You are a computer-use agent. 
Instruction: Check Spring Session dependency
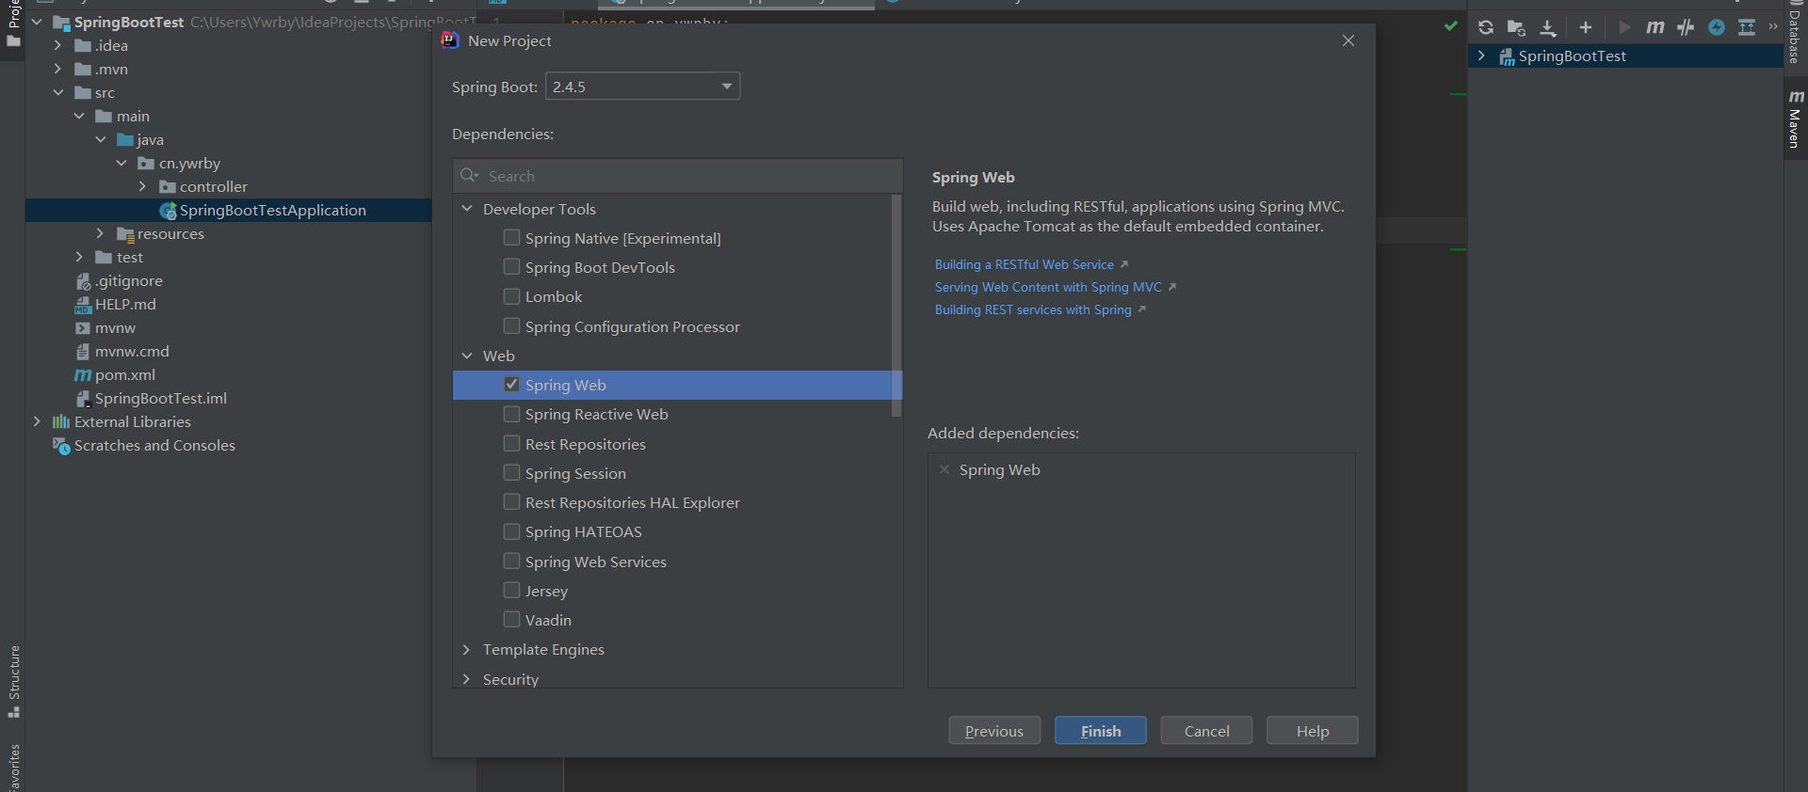[512, 472]
